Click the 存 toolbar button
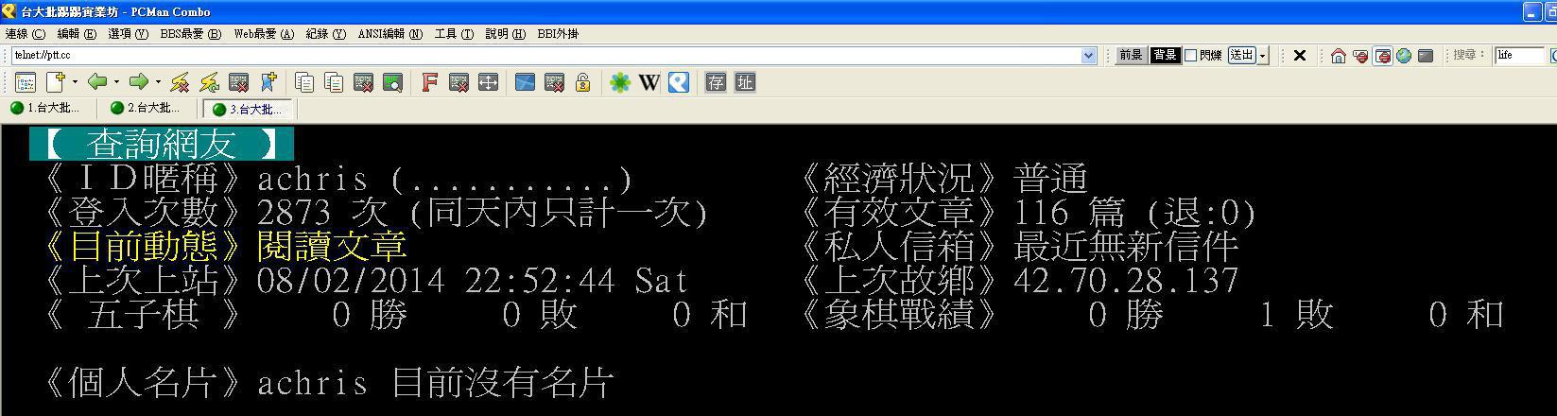Image resolution: width=1557 pixels, height=416 pixels. 716,82
